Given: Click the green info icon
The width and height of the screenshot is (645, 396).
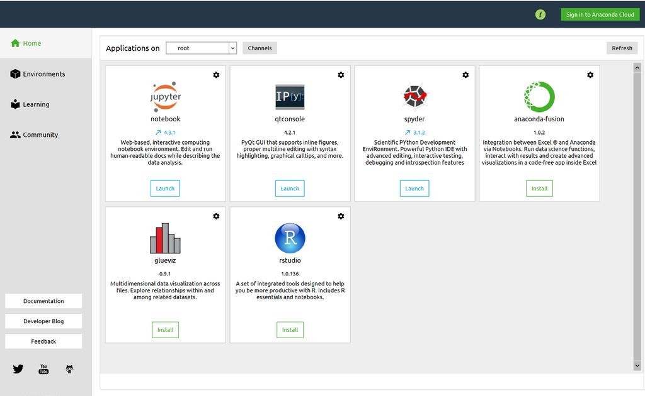Looking at the screenshot, I should [540, 15].
